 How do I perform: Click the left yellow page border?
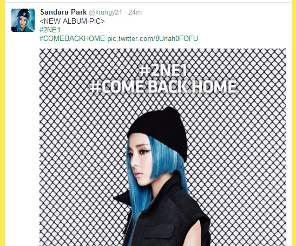(3, 123)
